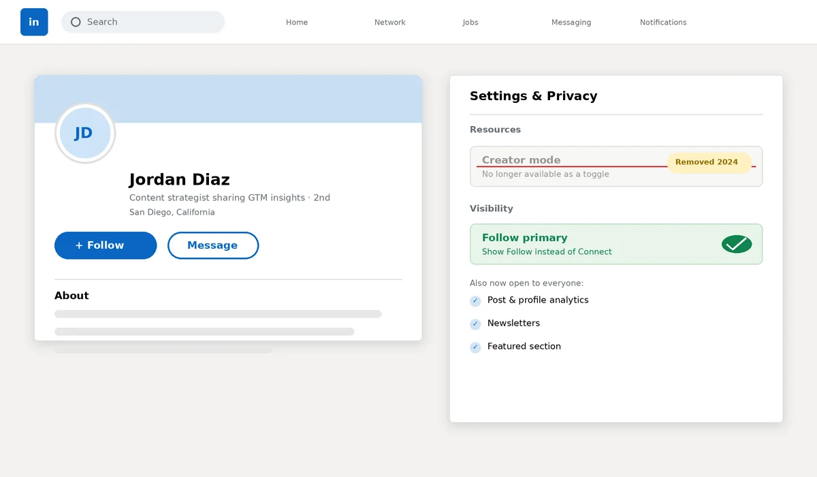Click the Also now open to everyone label
This screenshot has height=477, width=817.
pos(526,283)
